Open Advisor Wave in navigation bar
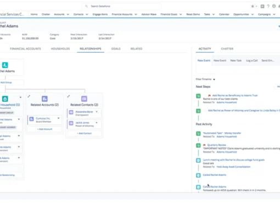This screenshot has height=203, width=280. 149,14
